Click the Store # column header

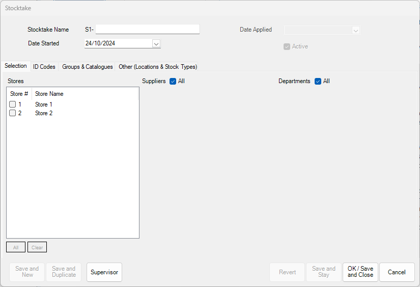[x=19, y=94]
